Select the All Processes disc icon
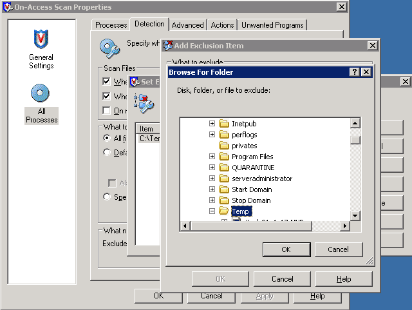 point(40,93)
